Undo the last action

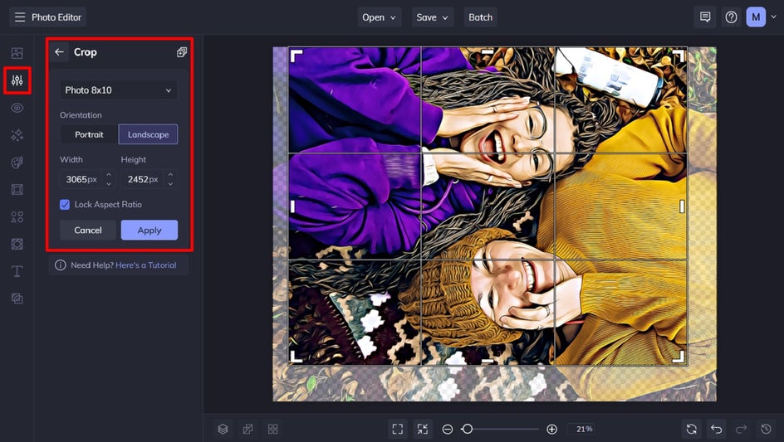point(716,429)
